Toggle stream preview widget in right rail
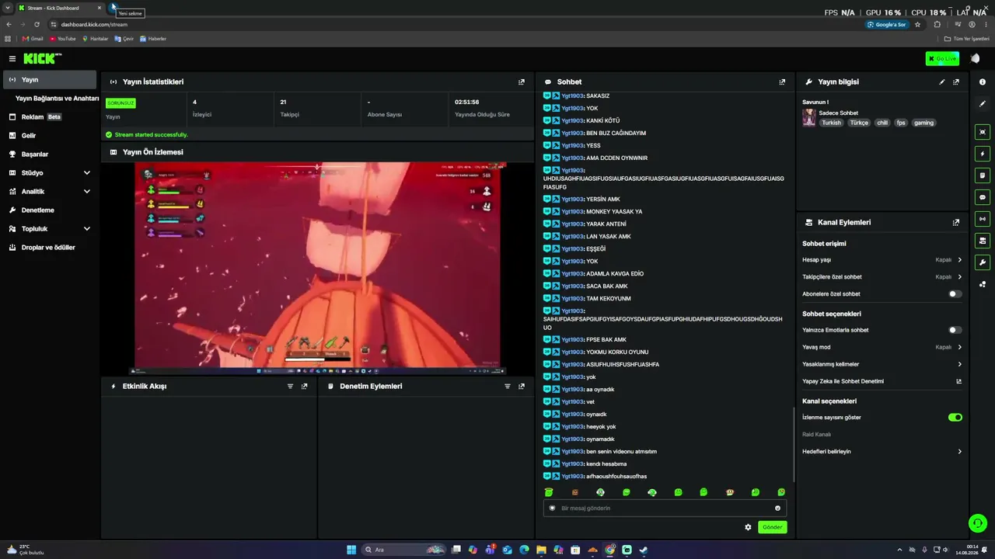 (983, 132)
